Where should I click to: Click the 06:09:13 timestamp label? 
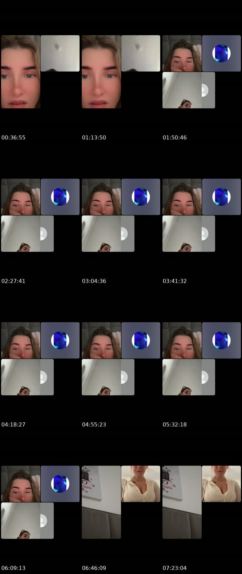(x=13, y=568)
